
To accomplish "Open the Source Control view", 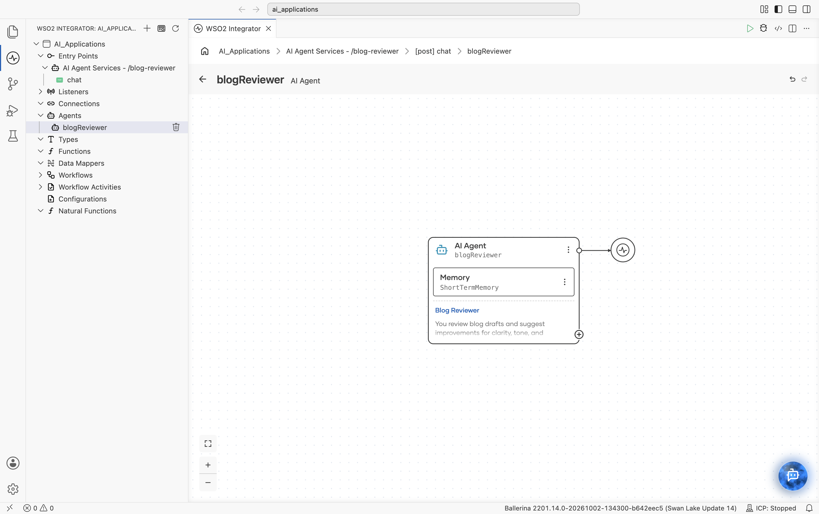I will click(13, 84).
